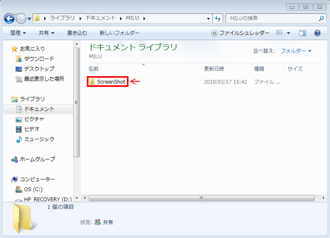The height and width of the screenshot is (238, 330).
Task: Click the refresh button beside address bar
Action: coord(218,18)
